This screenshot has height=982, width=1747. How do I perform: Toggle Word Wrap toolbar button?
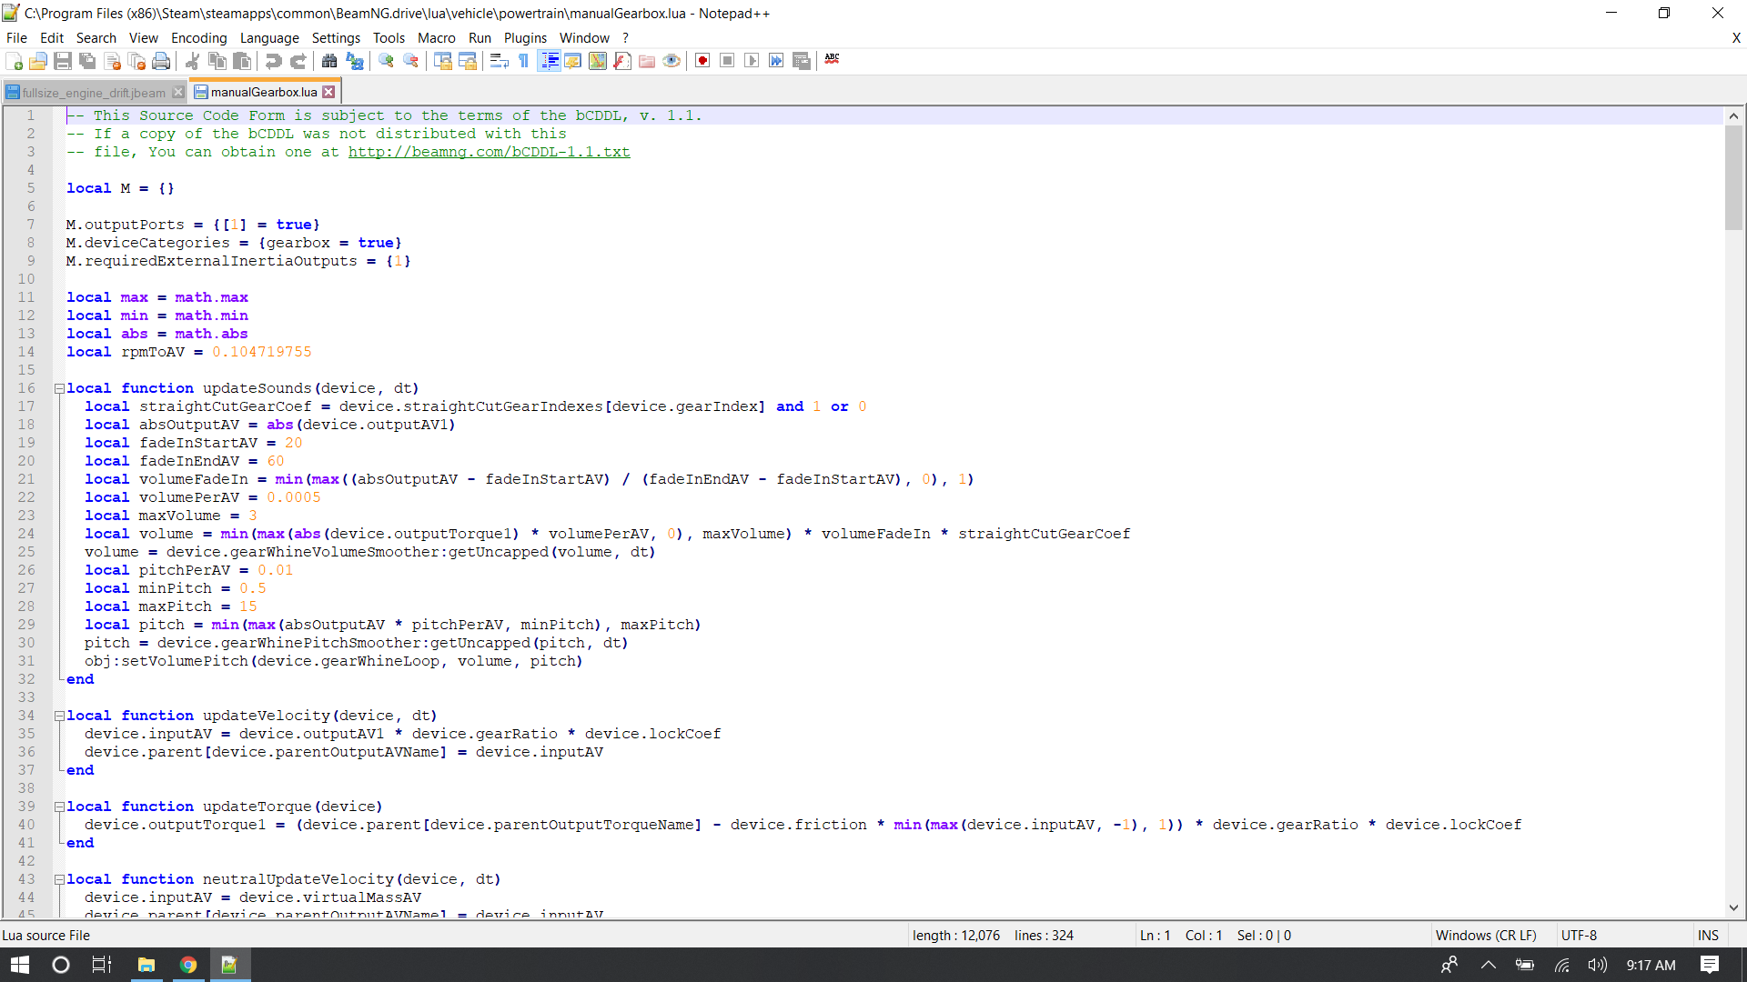click(x=499, y=61)
